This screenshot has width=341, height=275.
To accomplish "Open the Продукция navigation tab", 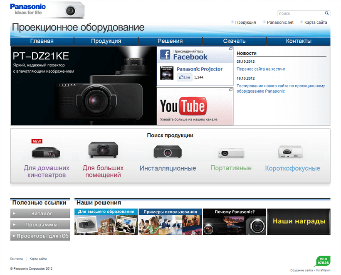I will pos(106,41).
